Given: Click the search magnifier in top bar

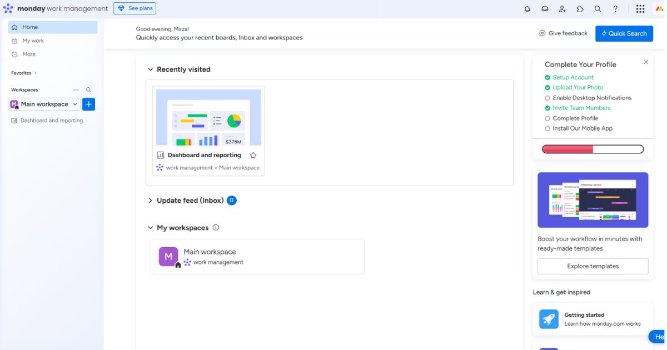Looking at the screenshot, I should click(598, 9).
